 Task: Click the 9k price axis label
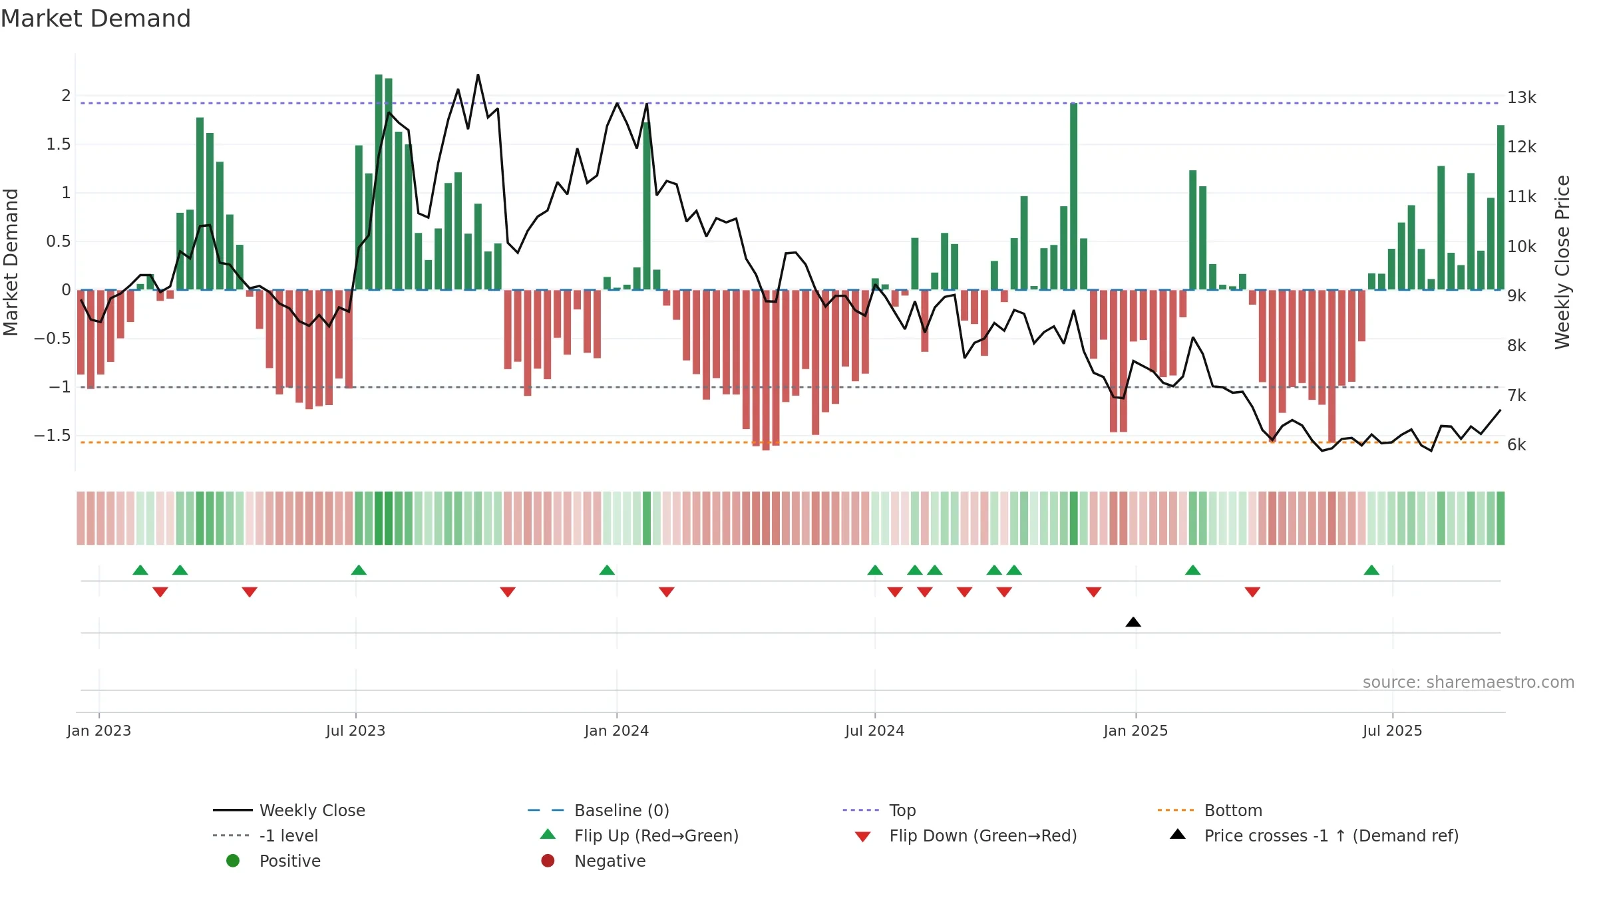tap(1516, 296)
